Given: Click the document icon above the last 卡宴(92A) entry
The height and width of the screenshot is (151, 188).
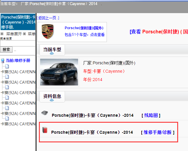Looking at the screenshot, I should coord(7,119).
